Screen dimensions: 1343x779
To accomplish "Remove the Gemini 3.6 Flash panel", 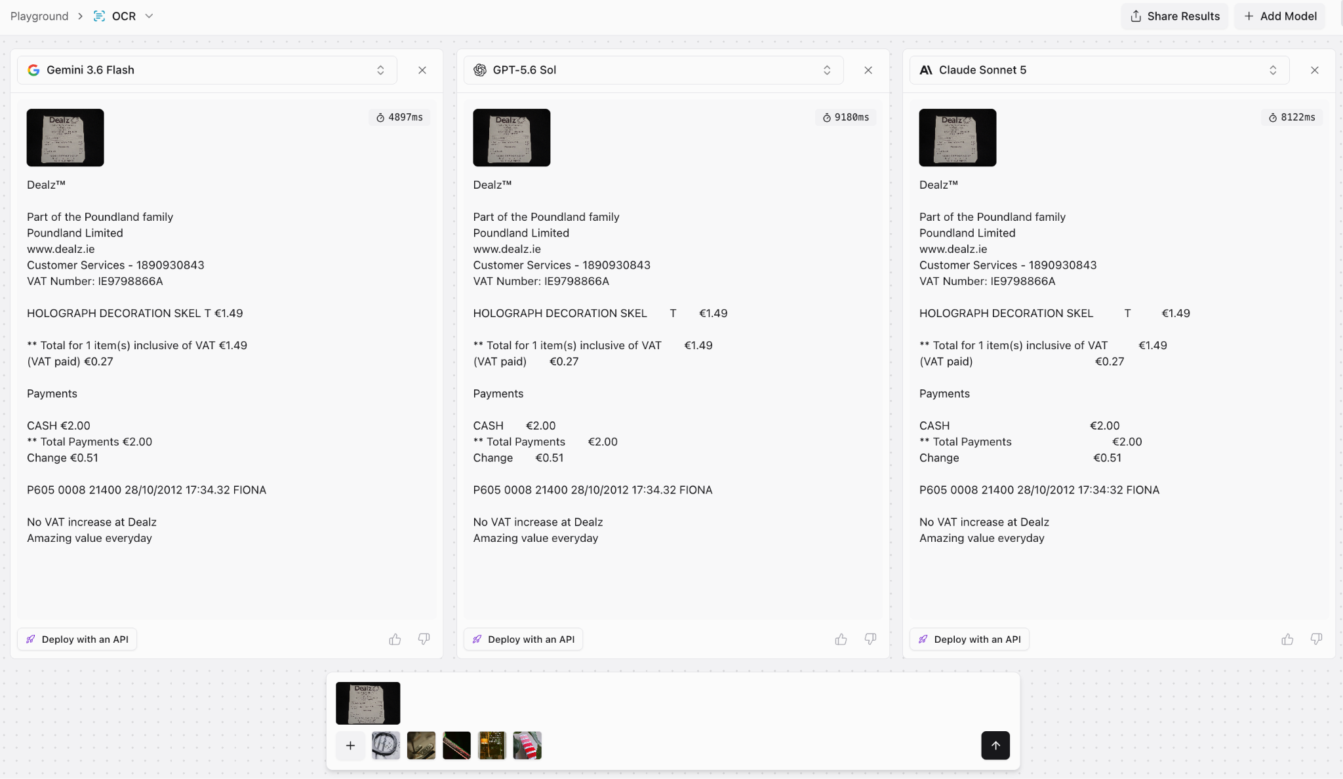I will [x=422, y=70].
